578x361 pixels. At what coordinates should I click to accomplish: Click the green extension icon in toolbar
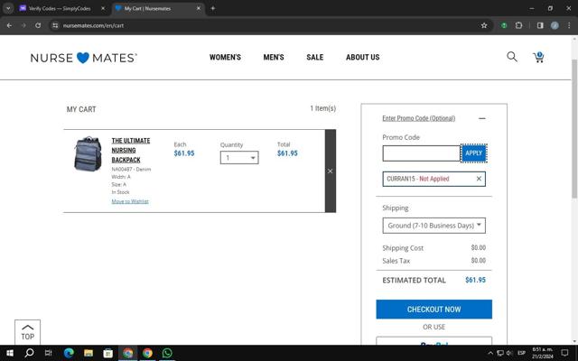pyautogui.click(x=504, y=25)
